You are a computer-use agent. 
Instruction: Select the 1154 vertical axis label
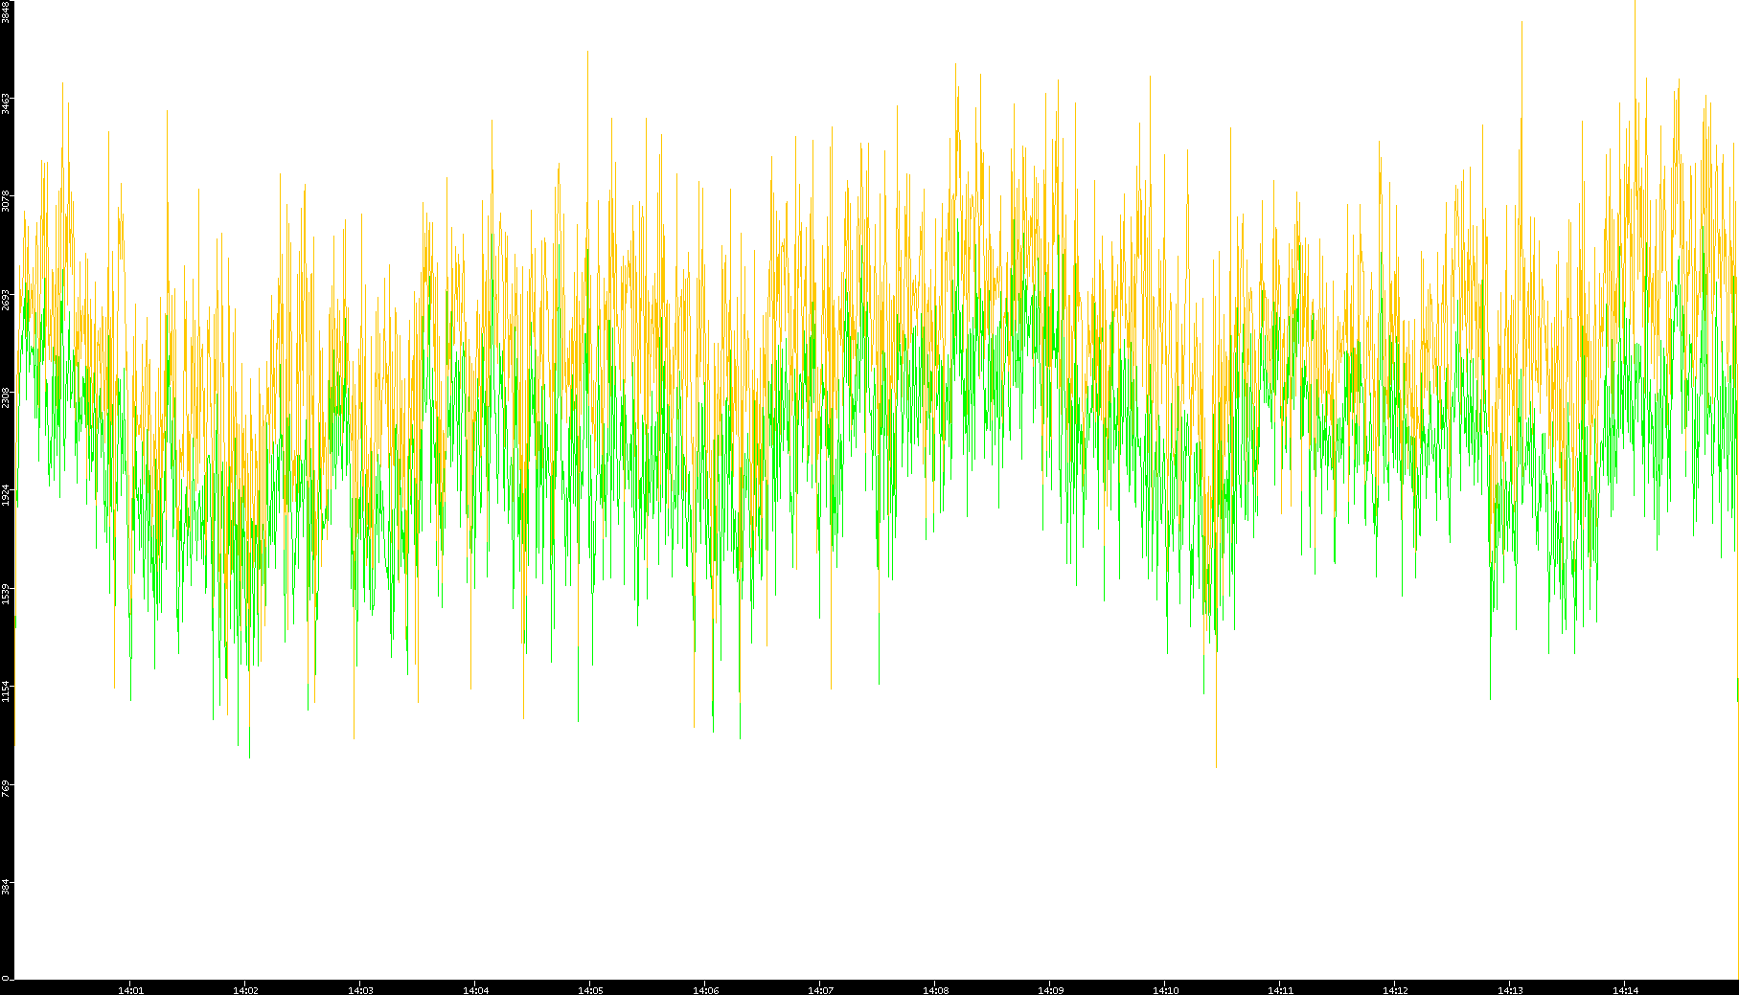click(7, 691)
